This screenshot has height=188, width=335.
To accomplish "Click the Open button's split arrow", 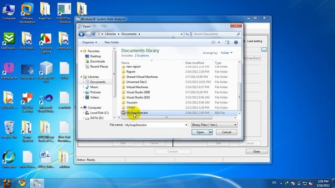I will pos(210,132).
